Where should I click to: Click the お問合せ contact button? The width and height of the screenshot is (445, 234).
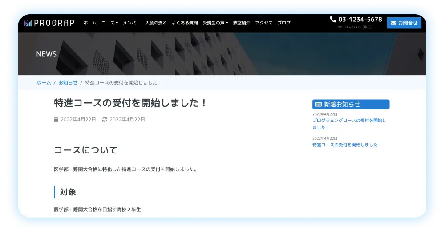tap(404, 23)
